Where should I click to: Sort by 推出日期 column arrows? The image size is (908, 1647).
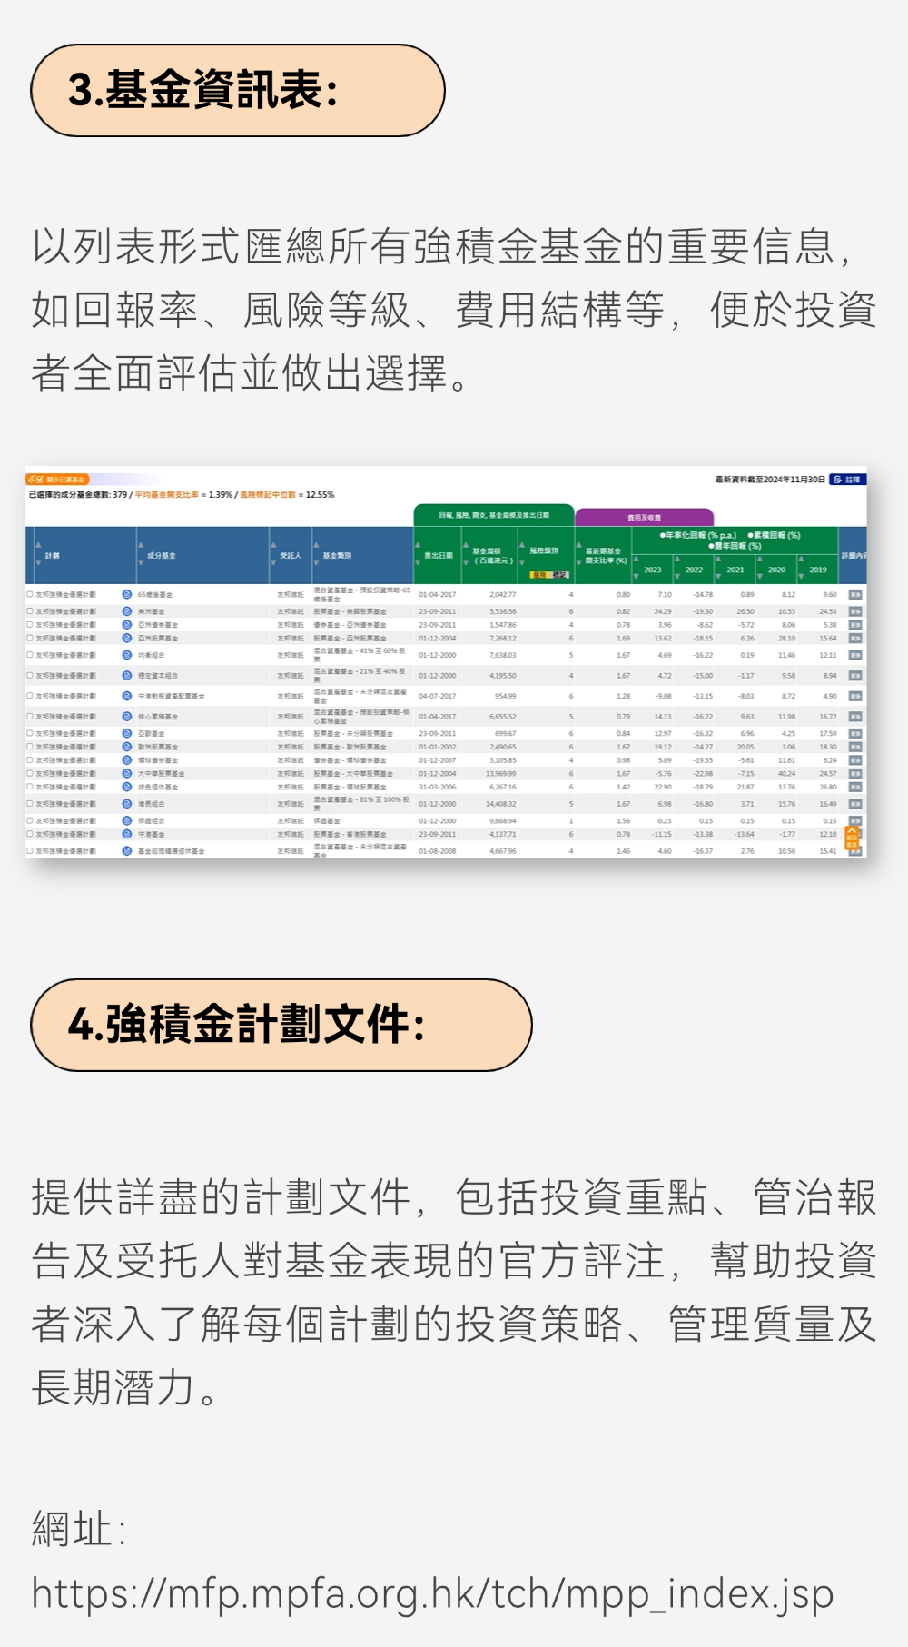pyautogui.click(x=419, y=555)
